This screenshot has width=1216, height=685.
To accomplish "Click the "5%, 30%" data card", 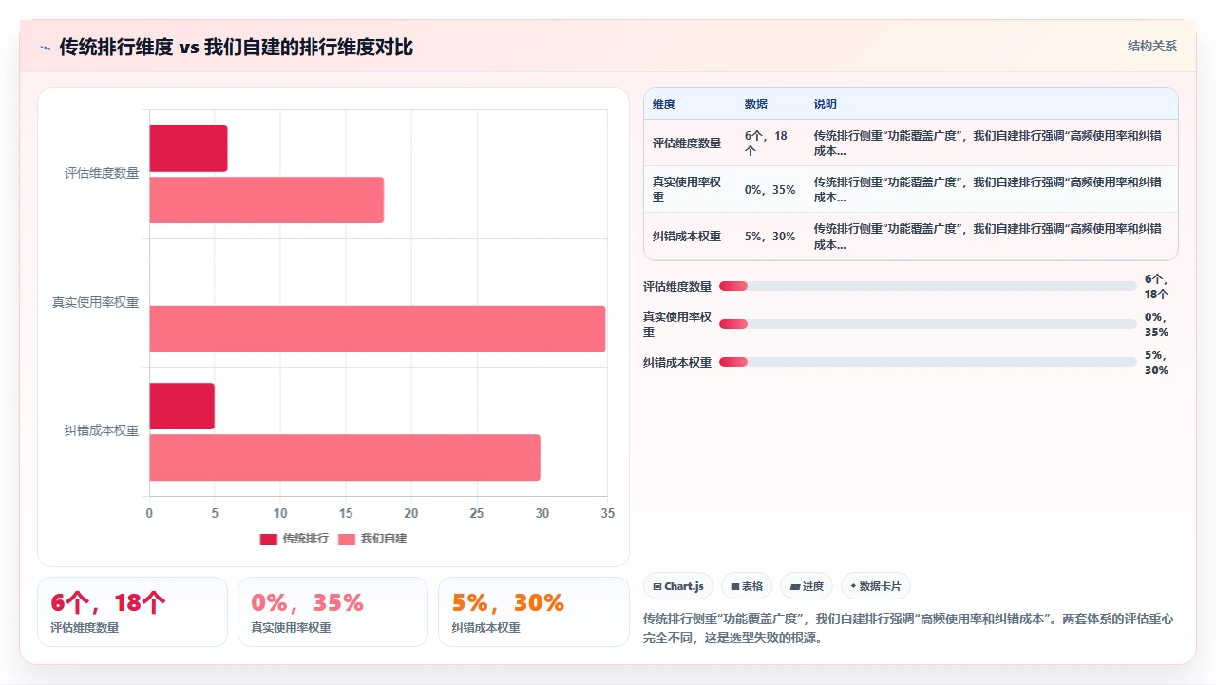I will click(534, 612).
